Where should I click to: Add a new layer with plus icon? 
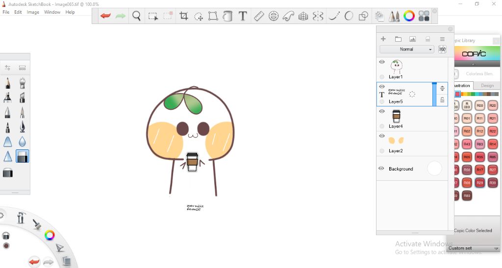pos(383,39)
